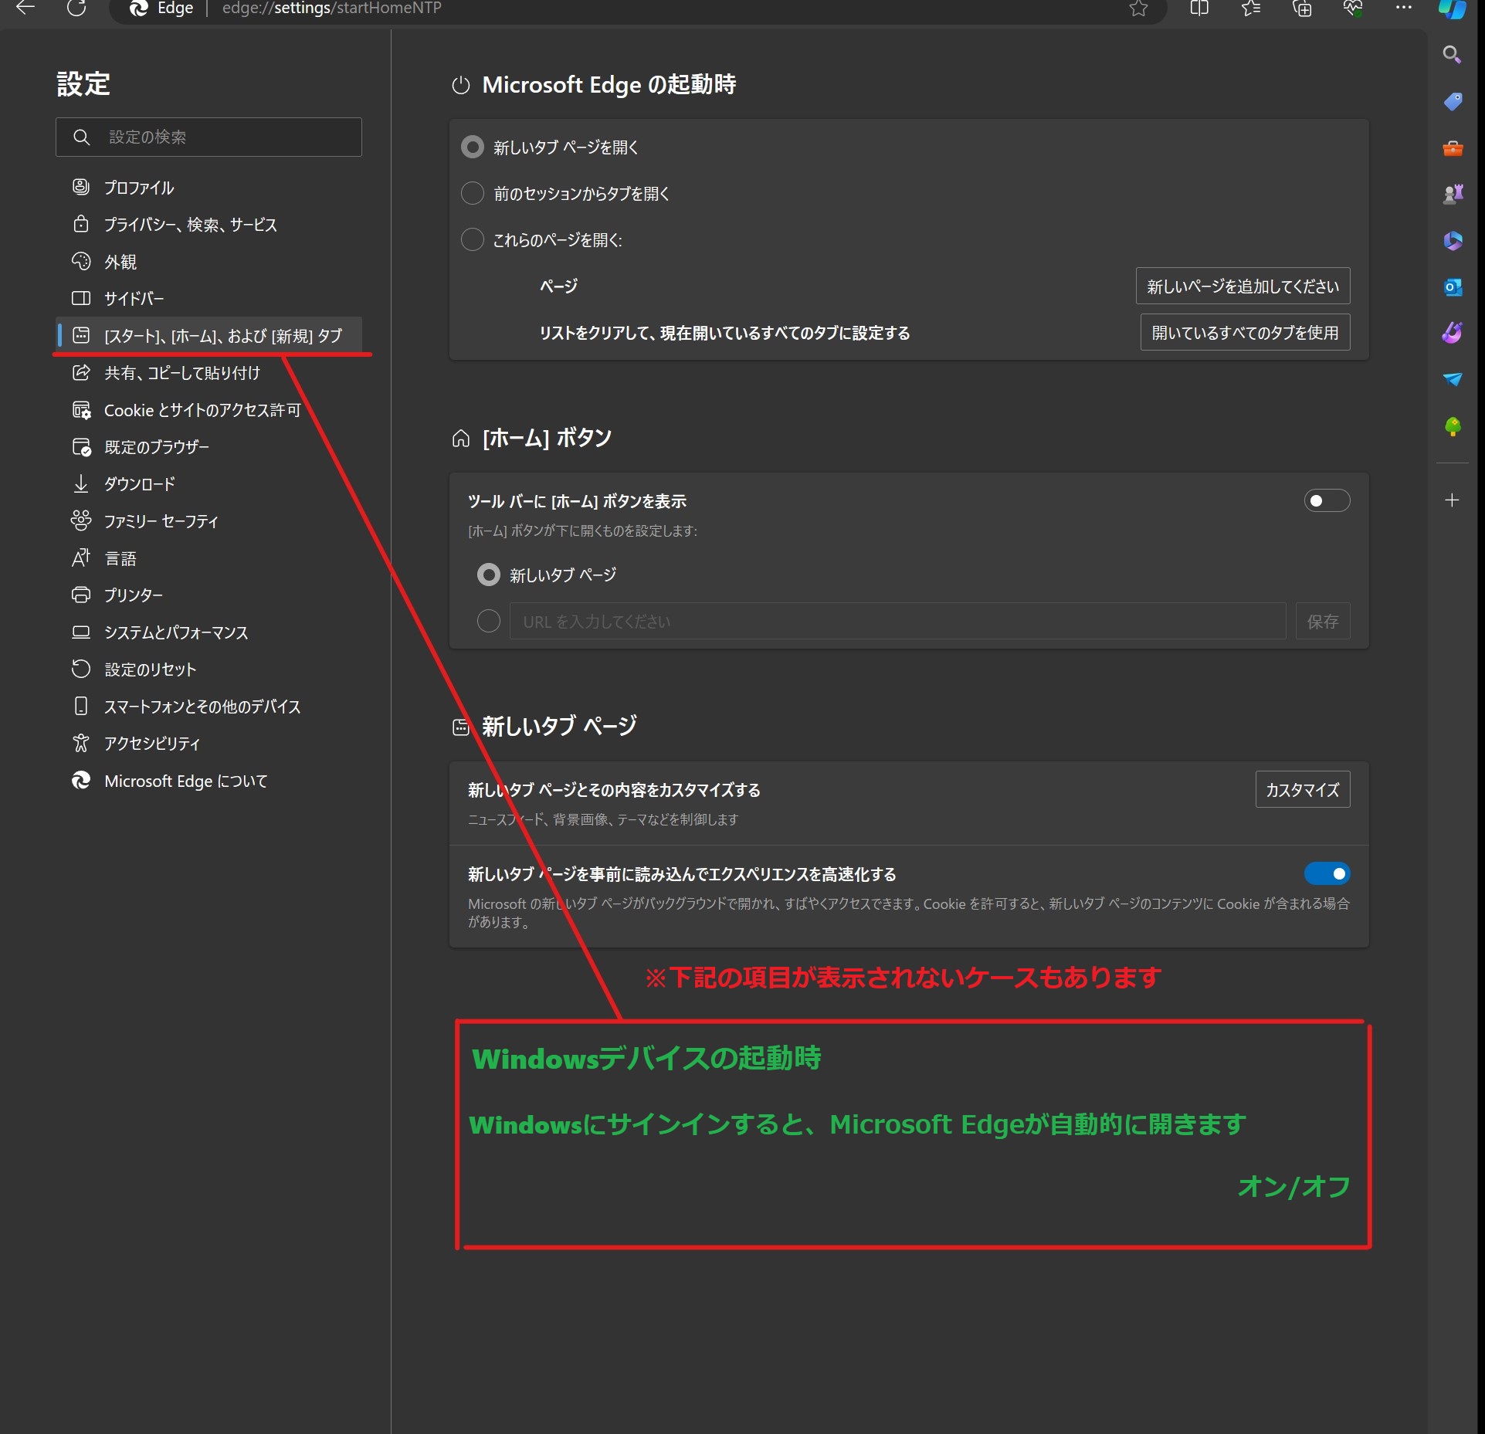
Task: Click the 新しいページを追加してください button
Action: 1243,286
